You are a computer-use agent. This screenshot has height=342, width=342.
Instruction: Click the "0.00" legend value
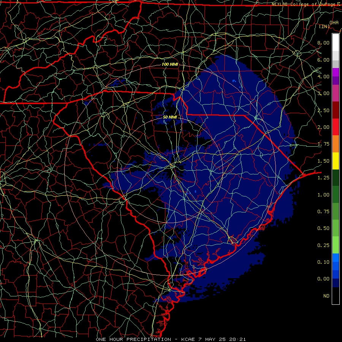pyautogui.click(x=323, y=279)
